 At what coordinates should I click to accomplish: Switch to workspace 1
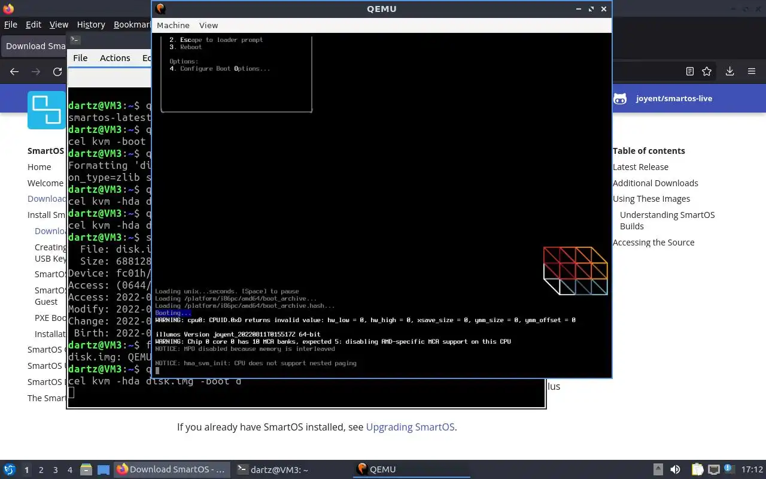(x=26, y=470)
